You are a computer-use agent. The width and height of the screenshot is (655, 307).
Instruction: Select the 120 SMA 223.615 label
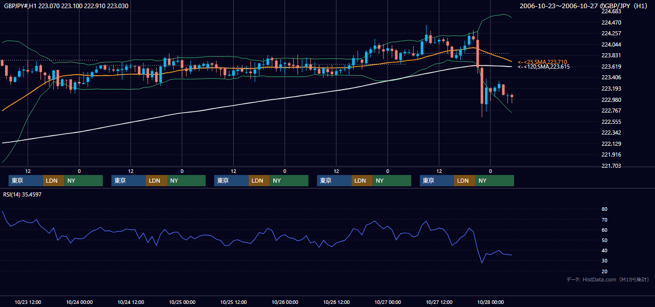(543, 67)
